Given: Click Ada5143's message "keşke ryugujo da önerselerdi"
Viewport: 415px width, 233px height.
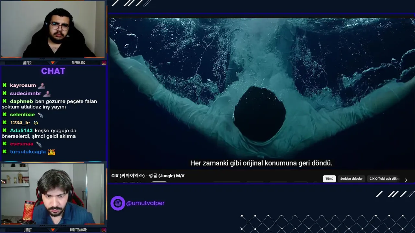Looking at the screenshot, I should pyautogui.click(x=39, y=133).
